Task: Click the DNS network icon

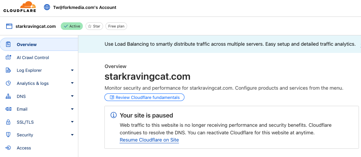Action: (9, 96)
